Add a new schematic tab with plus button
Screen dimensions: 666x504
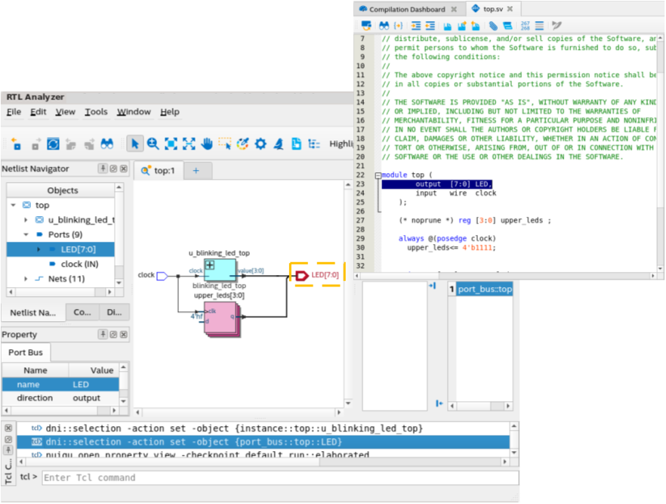(x=196, y=171)
